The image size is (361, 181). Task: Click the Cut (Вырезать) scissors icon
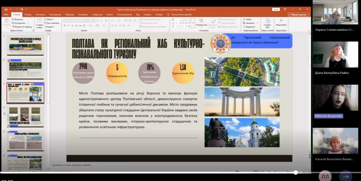(13, 19)
